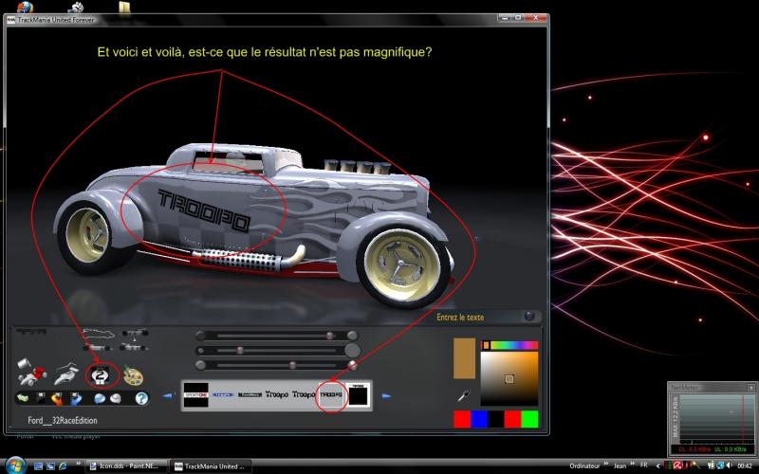Pick the black palette swatch

coord(495,419)
